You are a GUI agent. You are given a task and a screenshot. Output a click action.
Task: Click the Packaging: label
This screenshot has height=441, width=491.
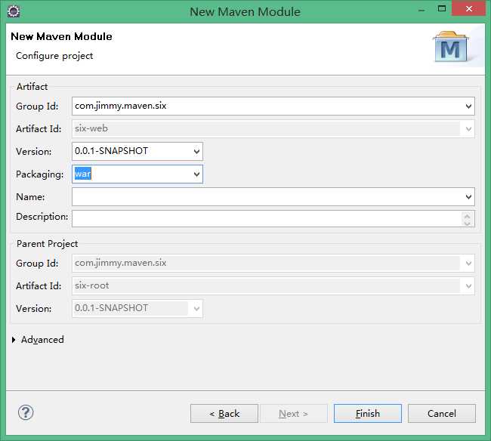coord(40,174)
